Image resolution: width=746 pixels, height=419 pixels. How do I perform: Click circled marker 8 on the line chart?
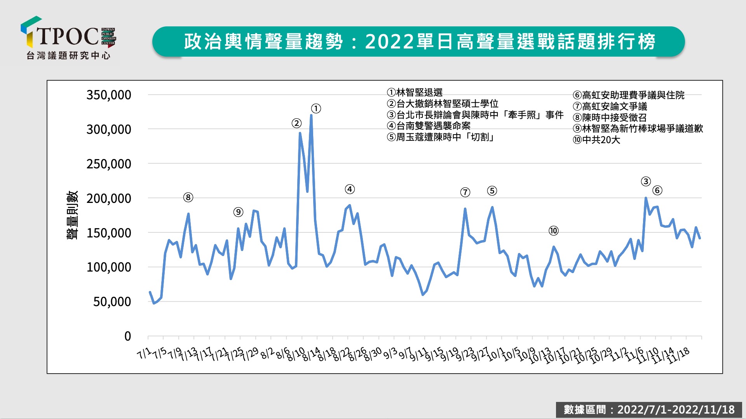[188, 197]
